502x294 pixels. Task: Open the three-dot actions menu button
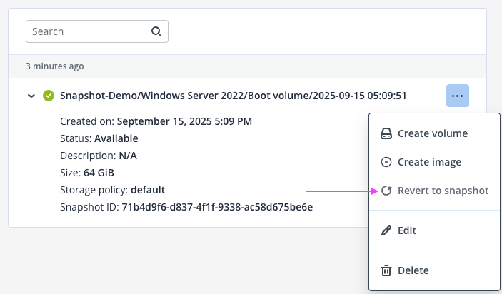(x=458, y=96)
